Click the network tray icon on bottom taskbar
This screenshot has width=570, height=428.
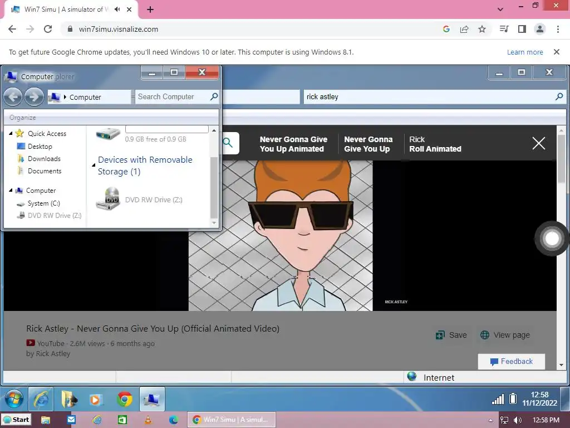(x=504, y=420)
